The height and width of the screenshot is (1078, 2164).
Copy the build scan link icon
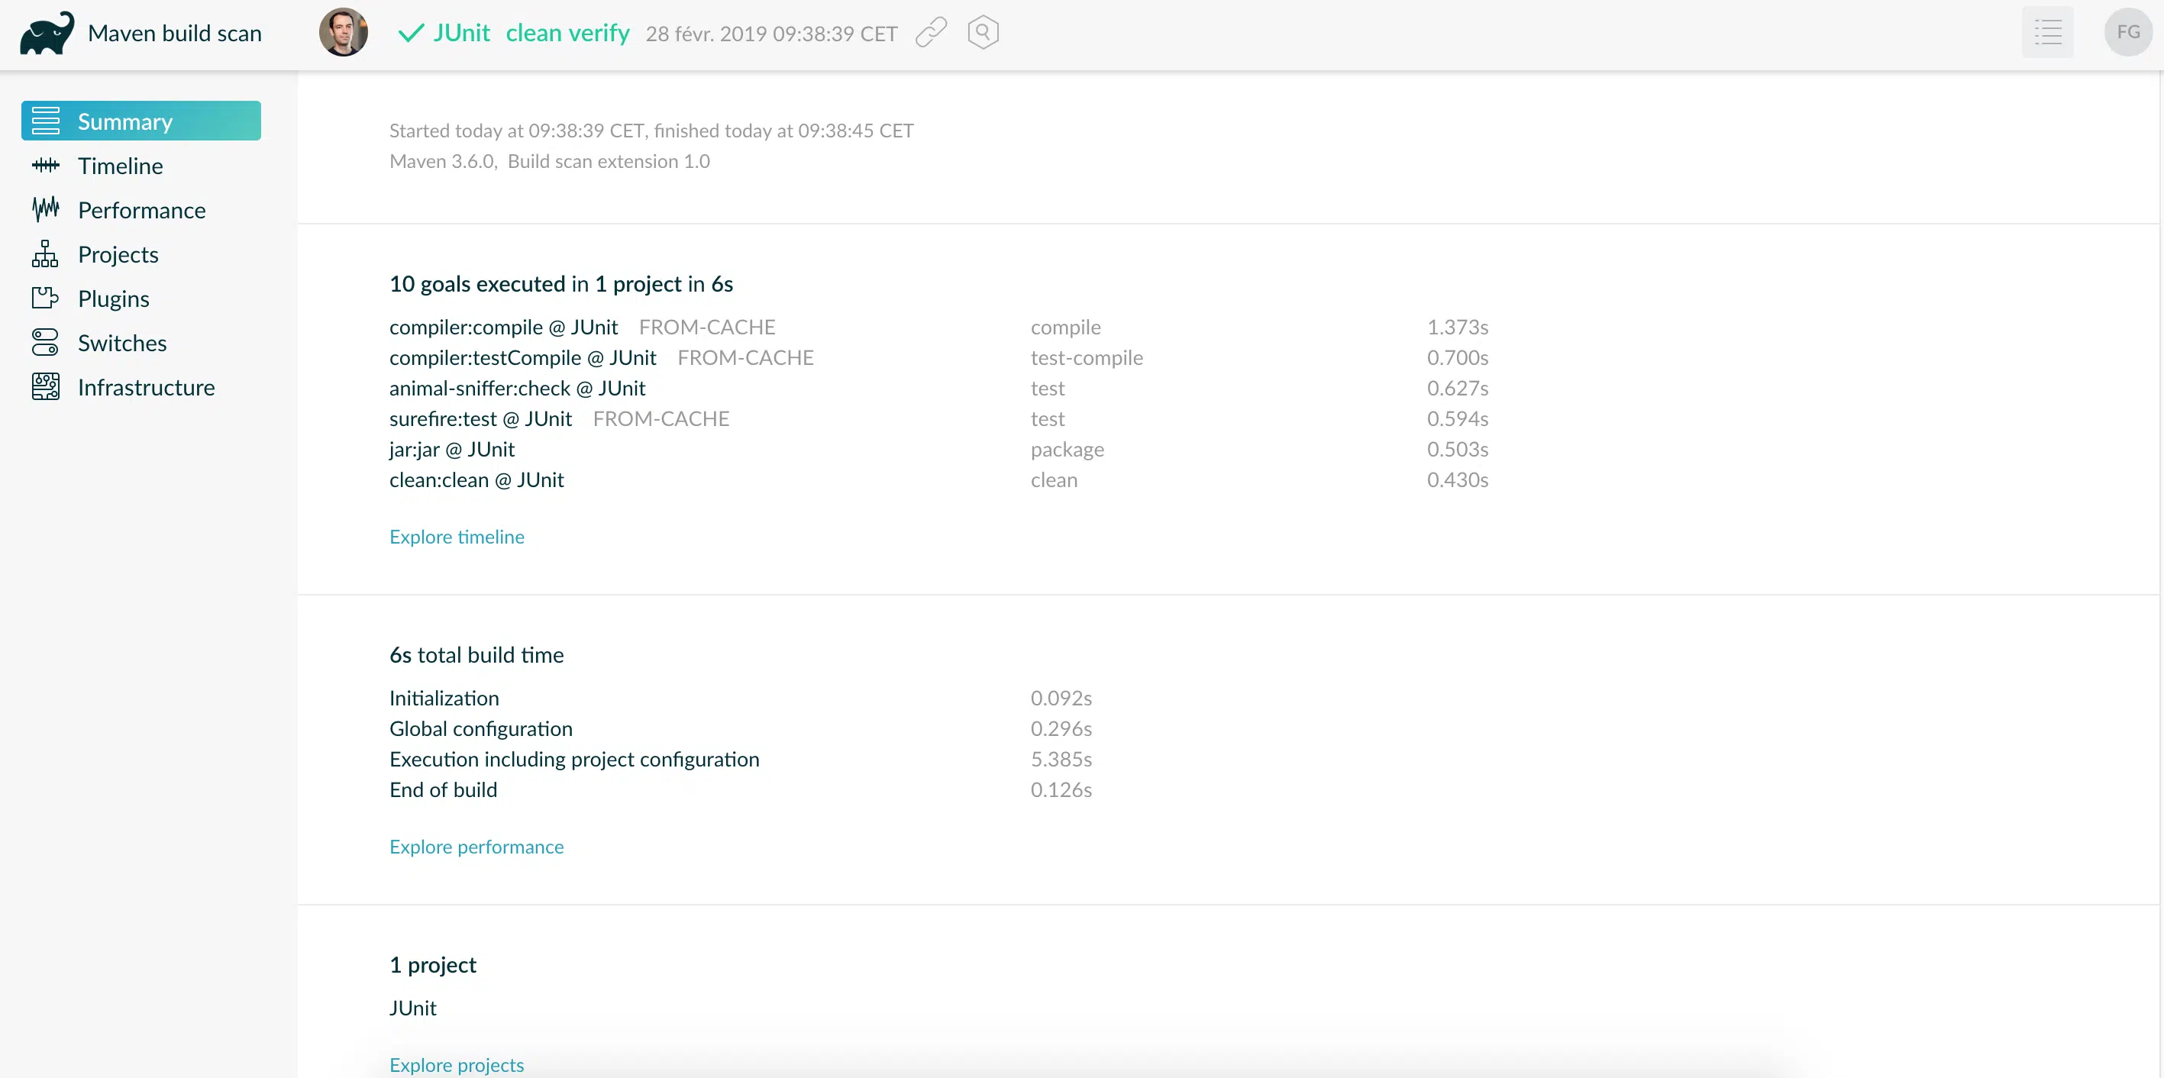tap(931, 33)
